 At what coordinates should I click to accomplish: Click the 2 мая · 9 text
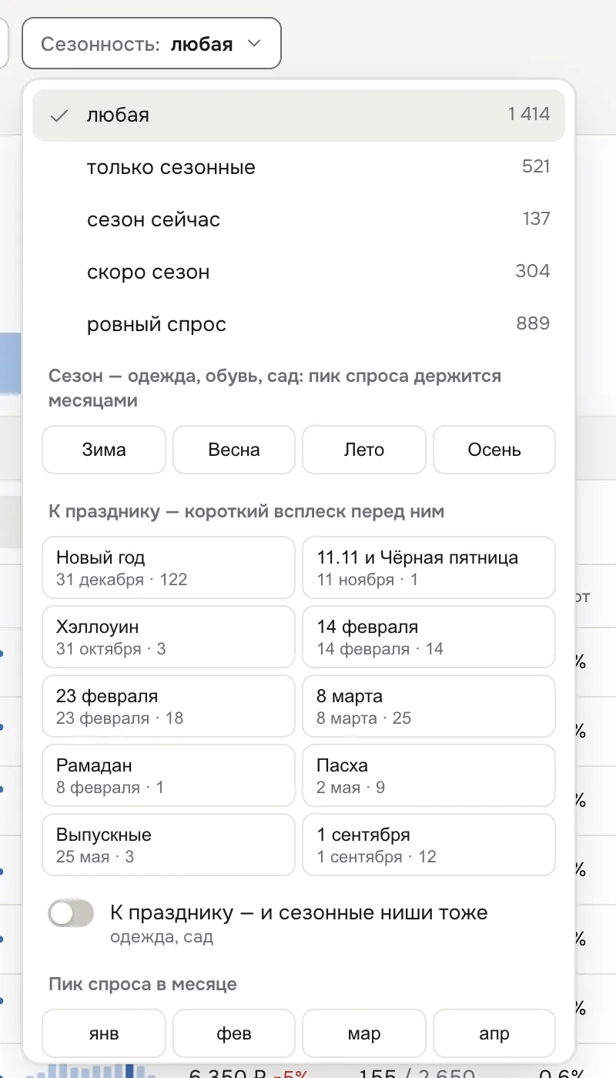click(351, 788)
